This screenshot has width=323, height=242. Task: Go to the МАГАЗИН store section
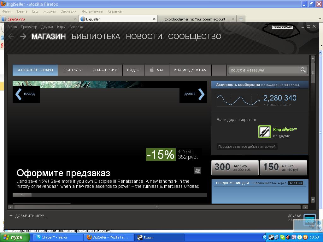pyautogui.click(x=49, y=37)
